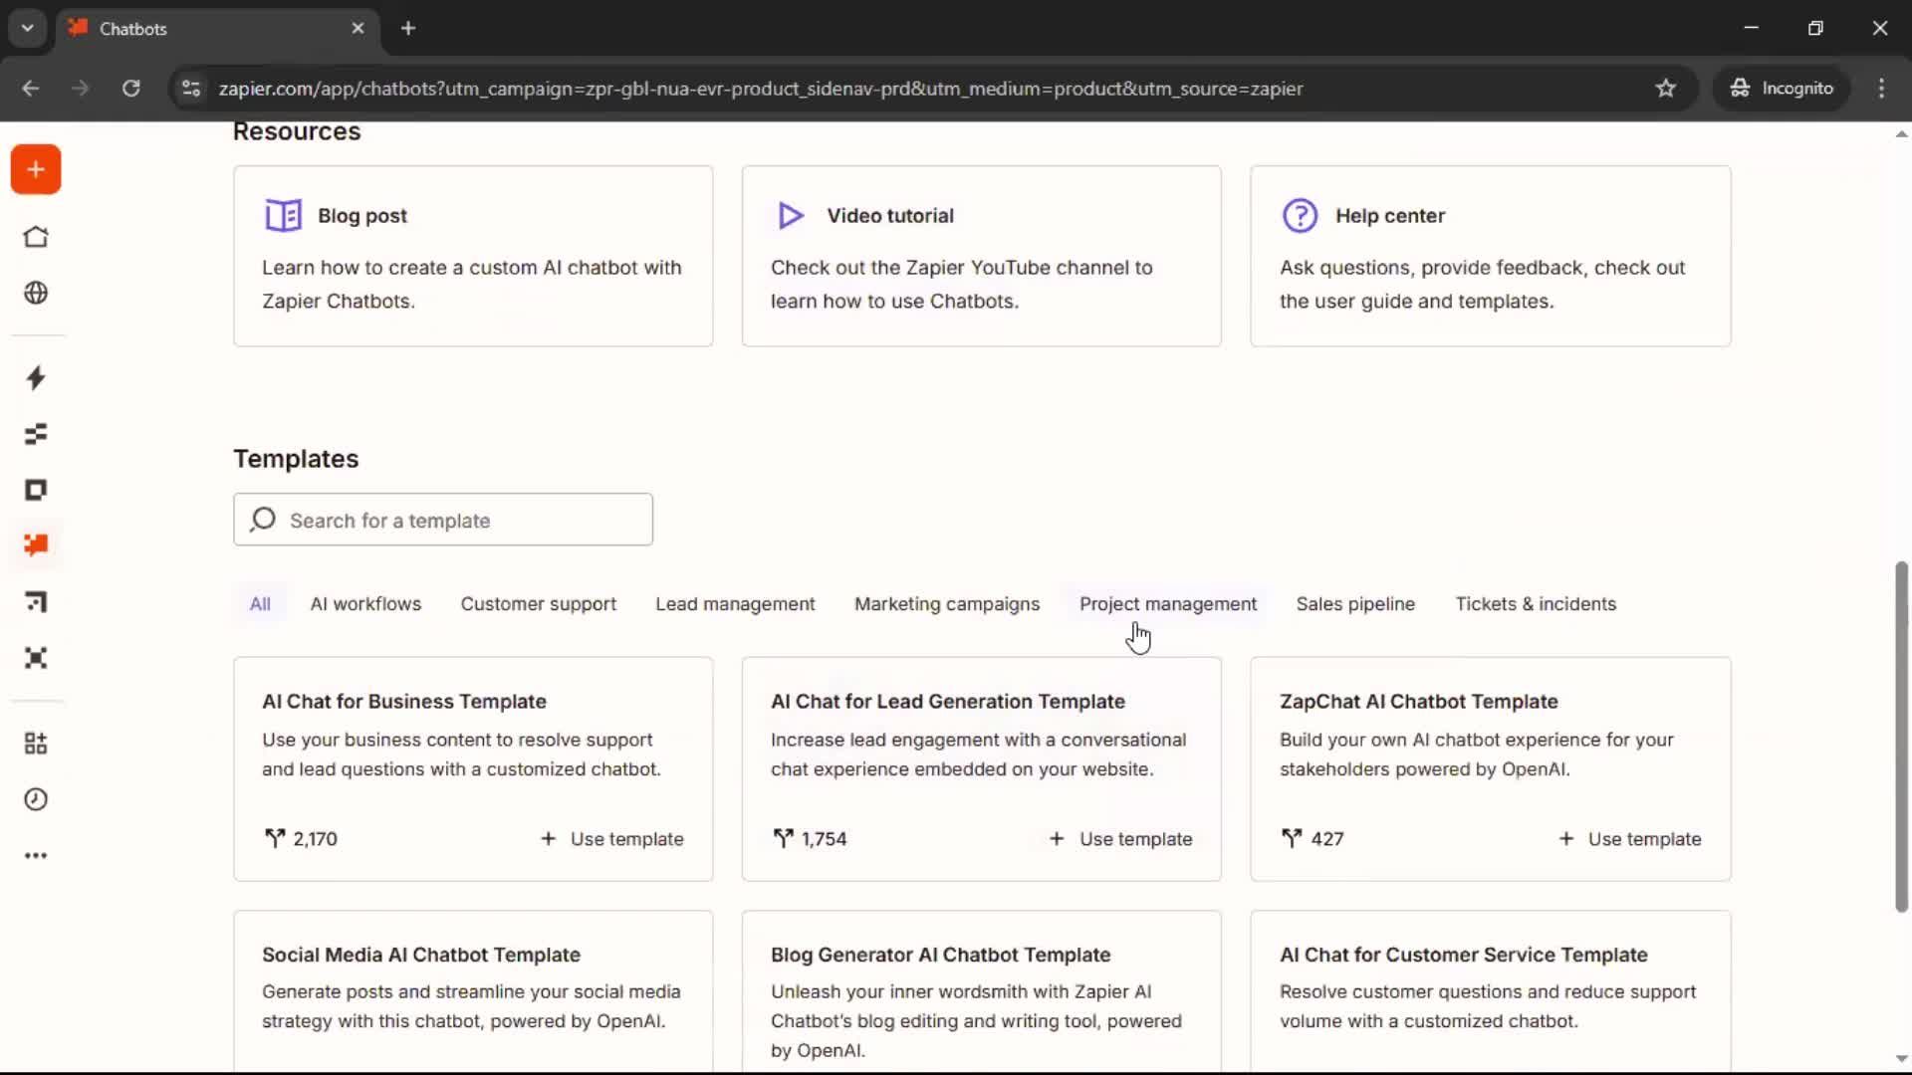Click the Blog post book icon
The image size is (1912, 1075).
click(x=283, y=215)
